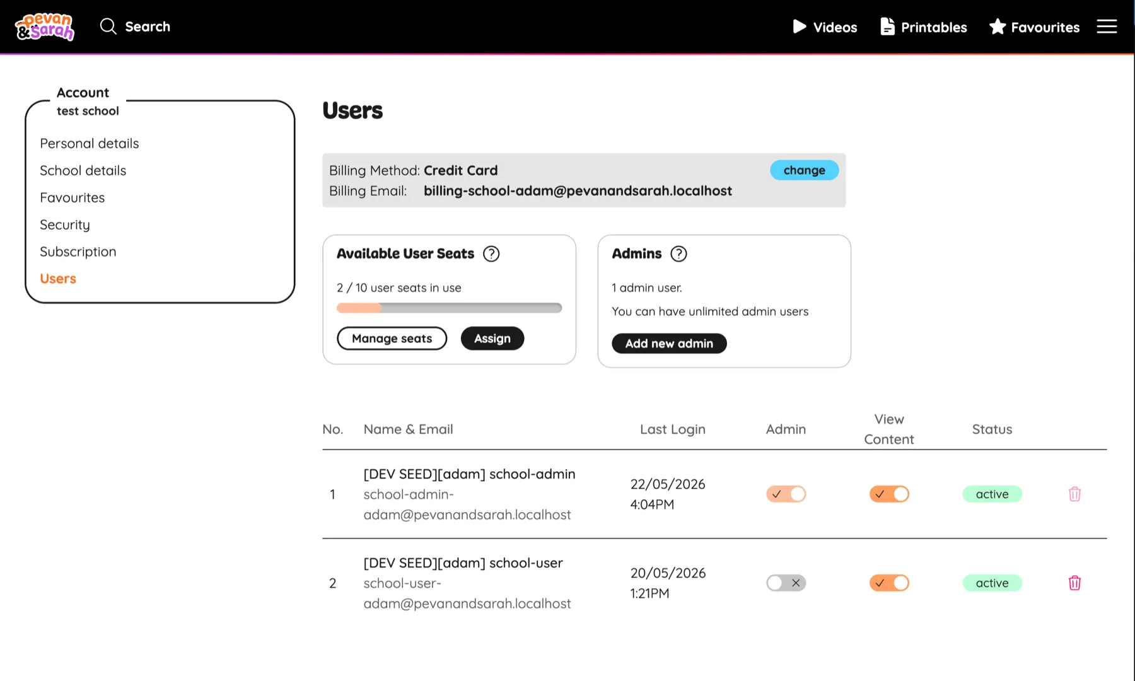This screenshot has width=1135, height=681.
Task: Click the 'View Content' column header
Action: pos(889,429)
